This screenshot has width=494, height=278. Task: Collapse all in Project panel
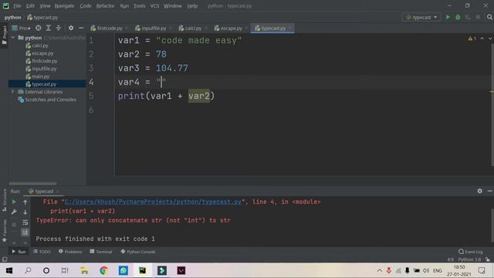click(59, 28)
